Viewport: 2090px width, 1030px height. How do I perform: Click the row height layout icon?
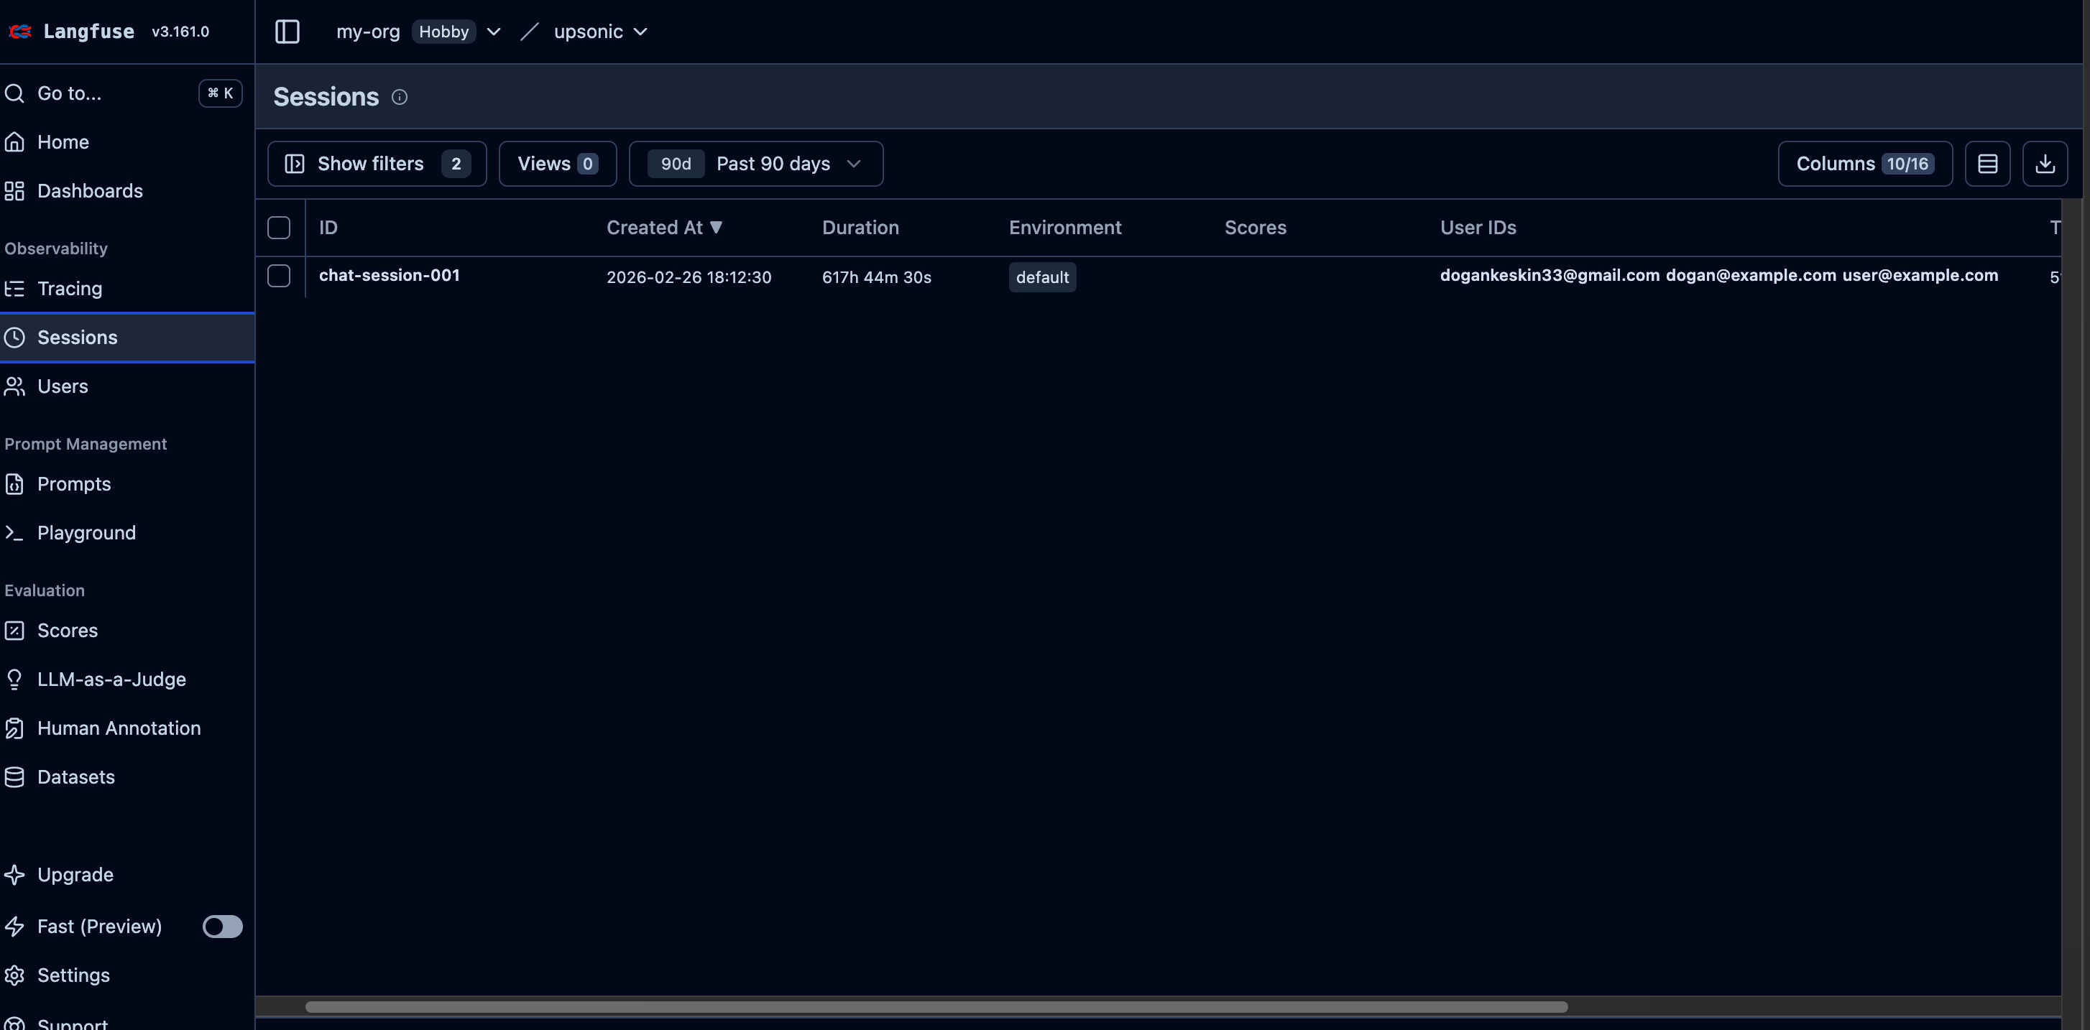tap(1987, 164)
